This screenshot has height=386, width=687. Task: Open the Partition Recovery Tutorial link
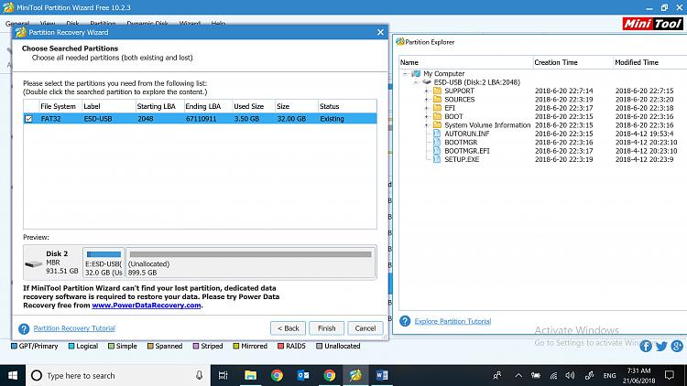pos(74,328)
